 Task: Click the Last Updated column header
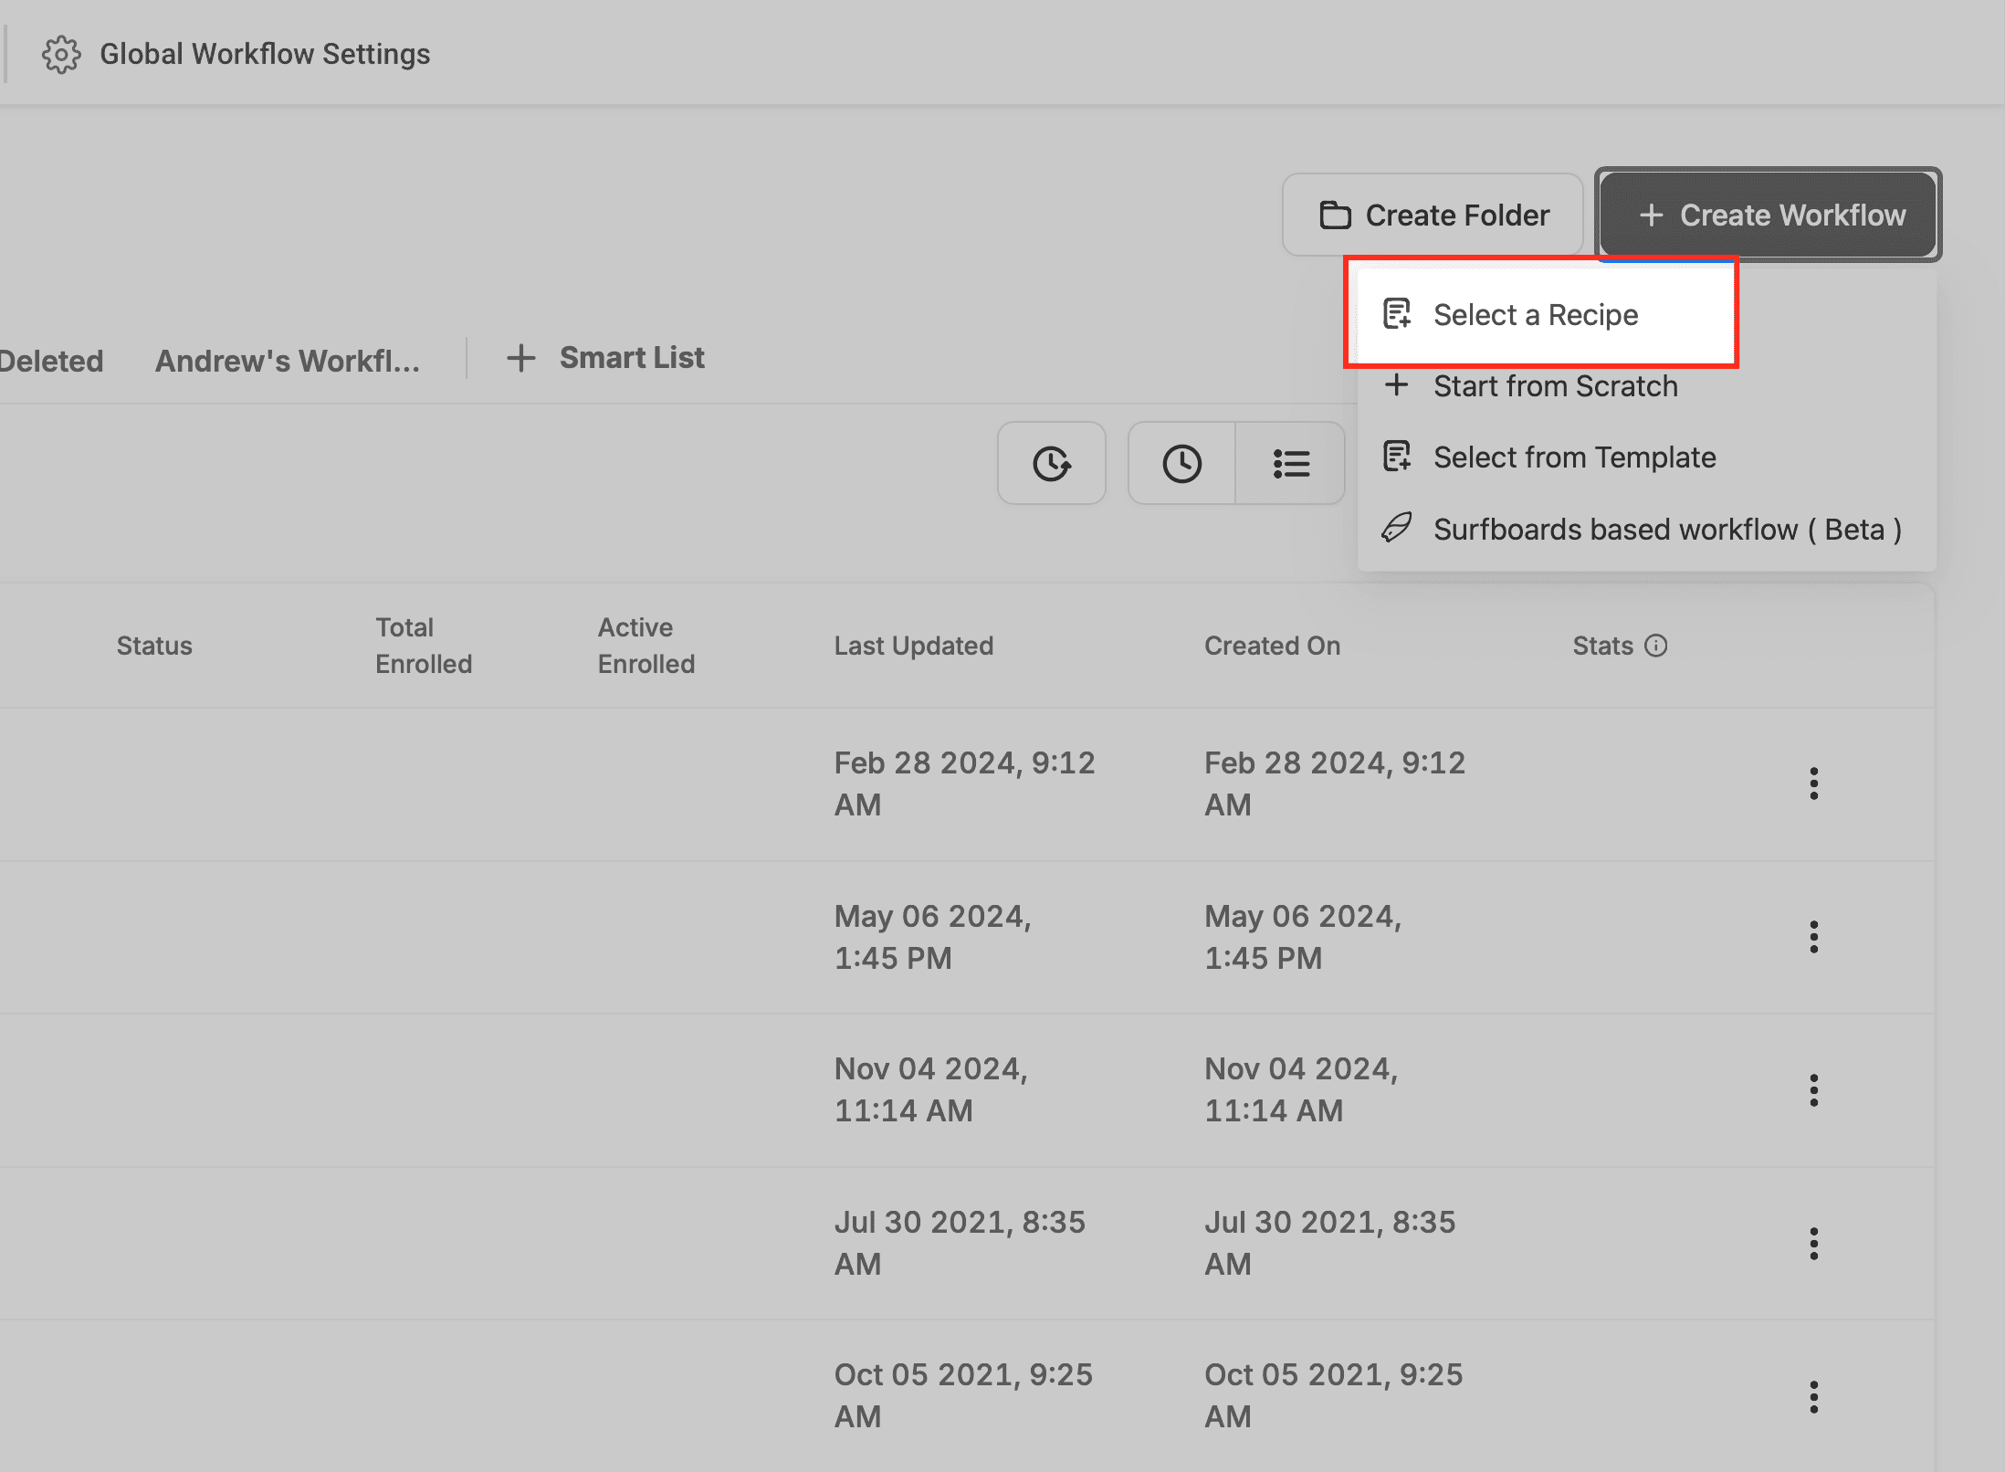(913, 647)
